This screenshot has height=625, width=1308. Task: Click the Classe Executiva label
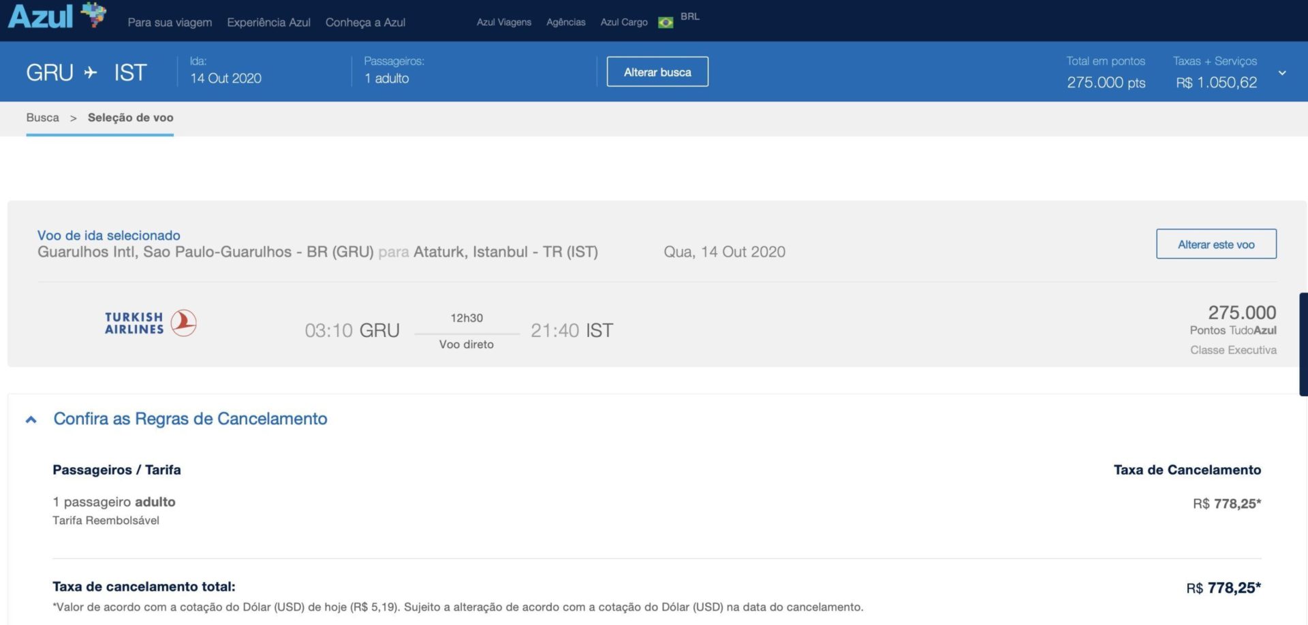pyautogui.click(x=1233, y=350)
